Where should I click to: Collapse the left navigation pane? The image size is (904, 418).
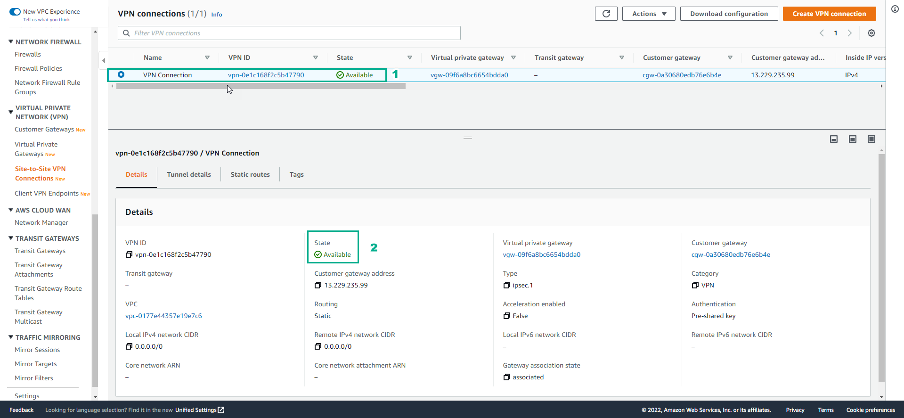click(104, 60)
